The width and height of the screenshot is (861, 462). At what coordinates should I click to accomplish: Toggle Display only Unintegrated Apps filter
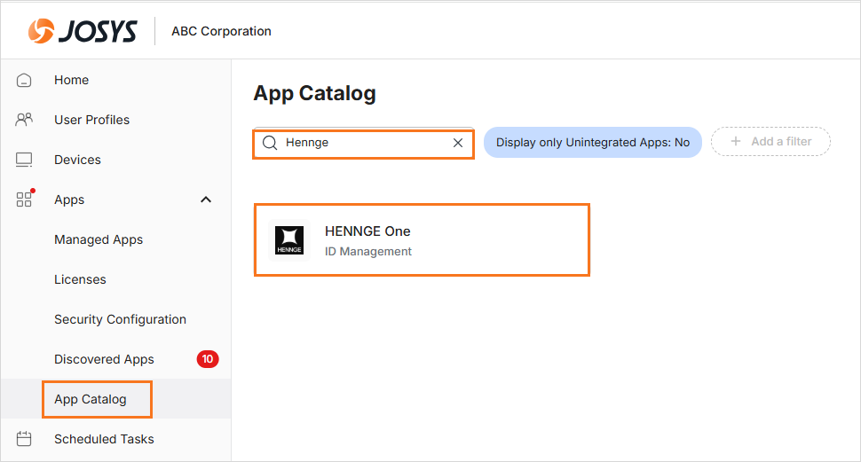pyautogui.click(x=592, y=143)
